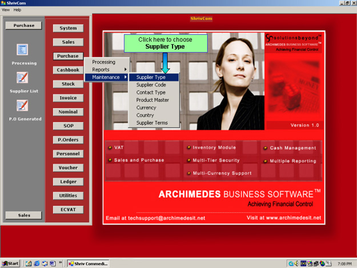Open the Ledger module
357x268 pixels.
(x=68, y=182)
